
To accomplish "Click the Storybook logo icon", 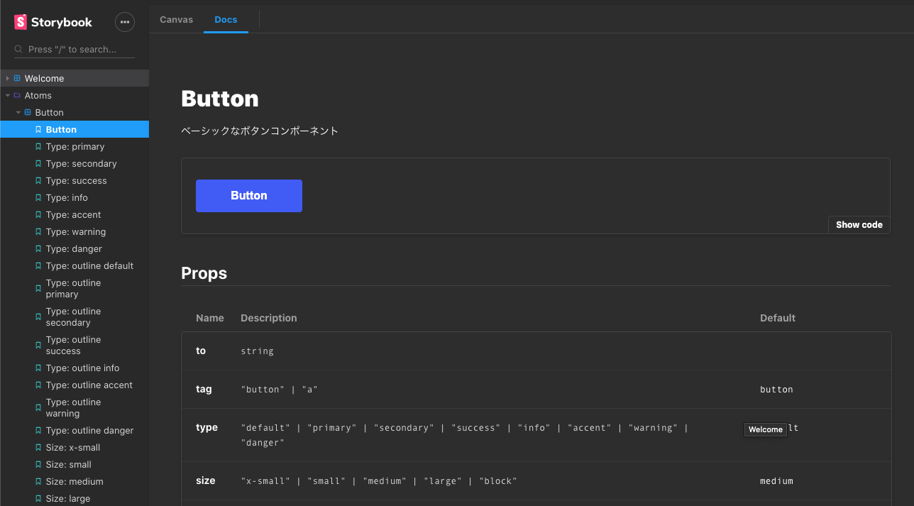I will click(x=21, y=22).
